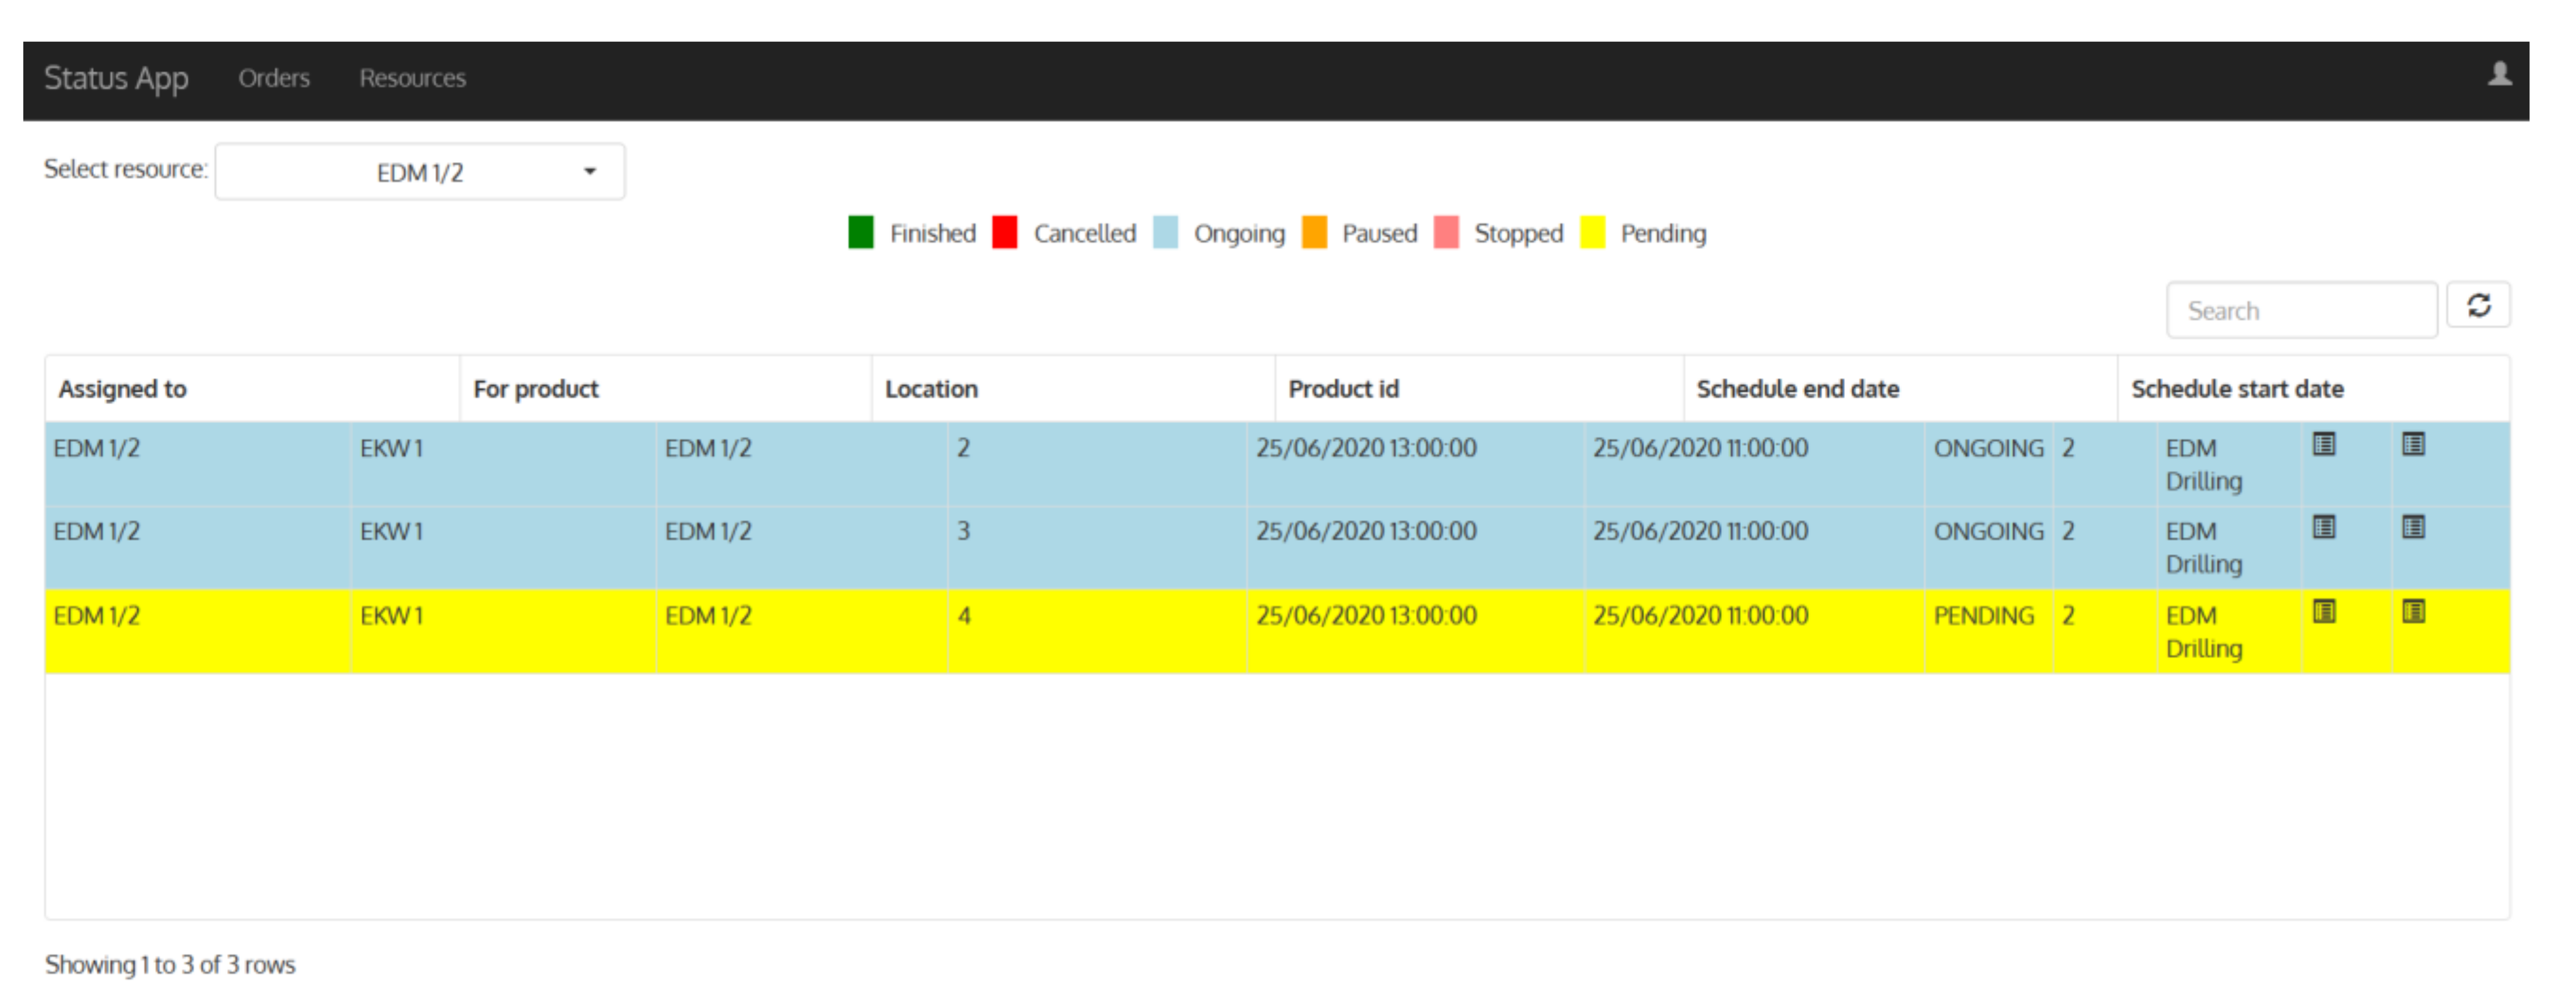Click the Status App brand link
This screenshot has height=991, width=2576.
pyautogui.click(x=116, y=78)
